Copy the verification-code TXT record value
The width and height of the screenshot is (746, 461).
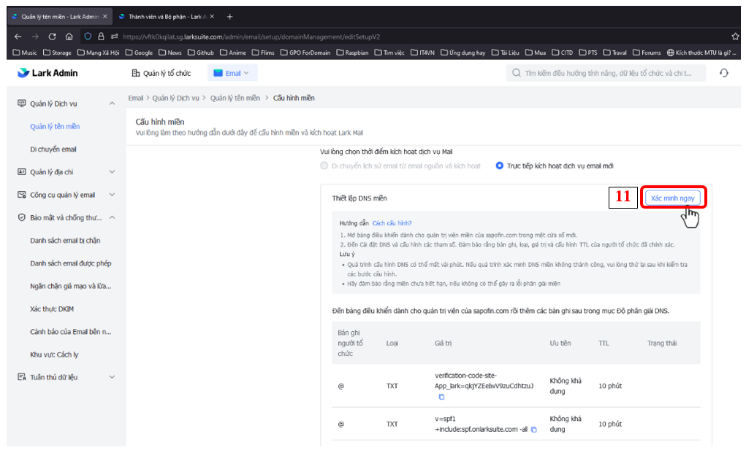pos(441,397)
